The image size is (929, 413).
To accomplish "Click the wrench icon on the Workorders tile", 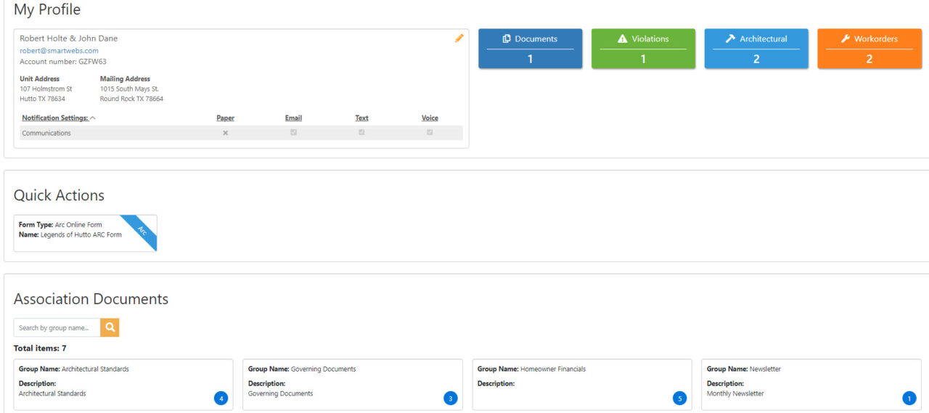I will click(845, 39).
